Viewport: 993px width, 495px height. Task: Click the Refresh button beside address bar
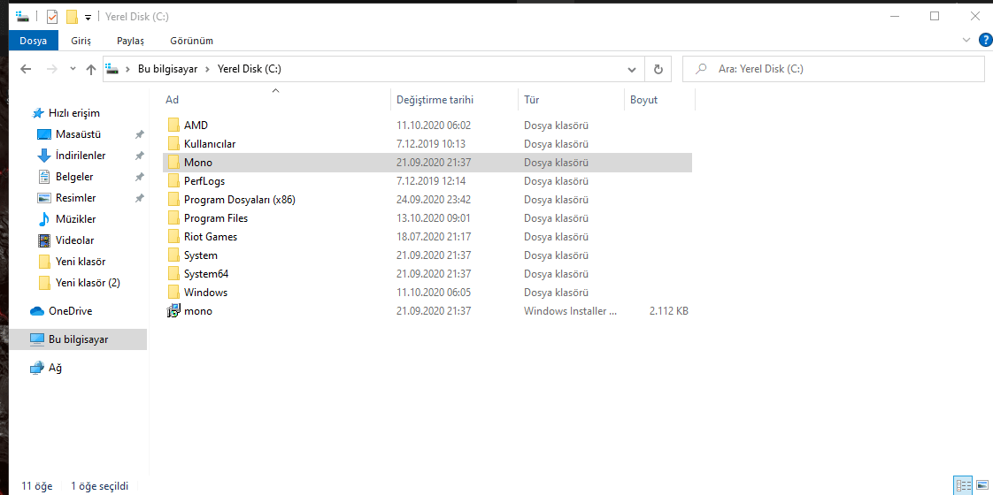658,69
